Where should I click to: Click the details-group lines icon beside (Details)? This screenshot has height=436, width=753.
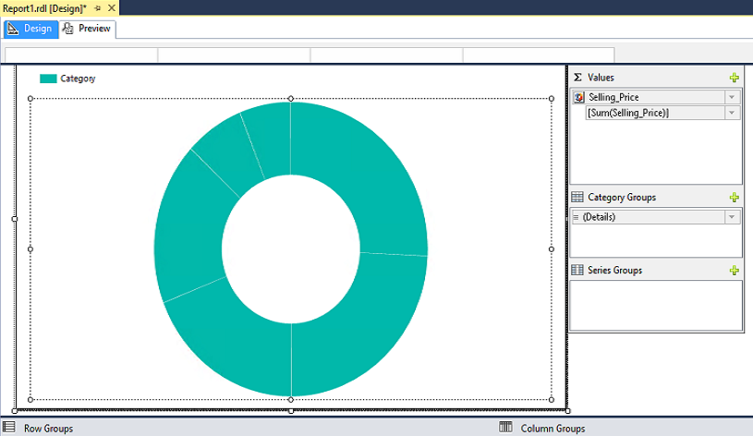[576, 217]
